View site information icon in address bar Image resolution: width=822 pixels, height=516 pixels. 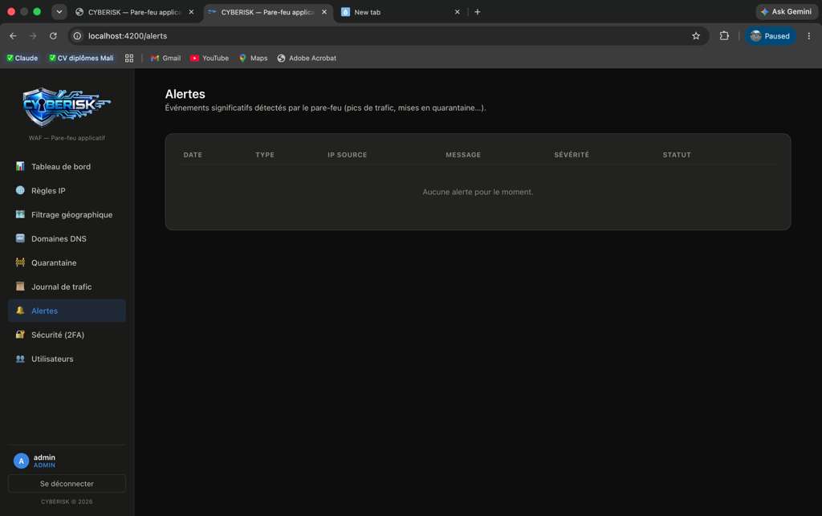click(x=77, y=36)
